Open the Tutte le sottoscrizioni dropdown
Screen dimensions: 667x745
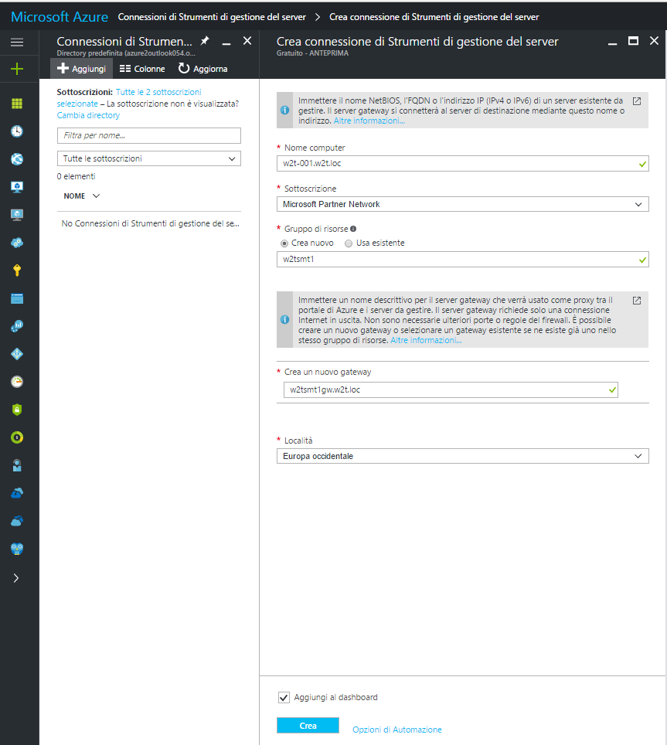[148, 158]
